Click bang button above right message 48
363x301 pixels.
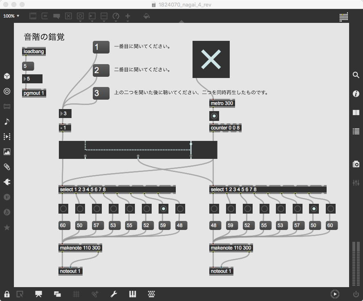214,209
